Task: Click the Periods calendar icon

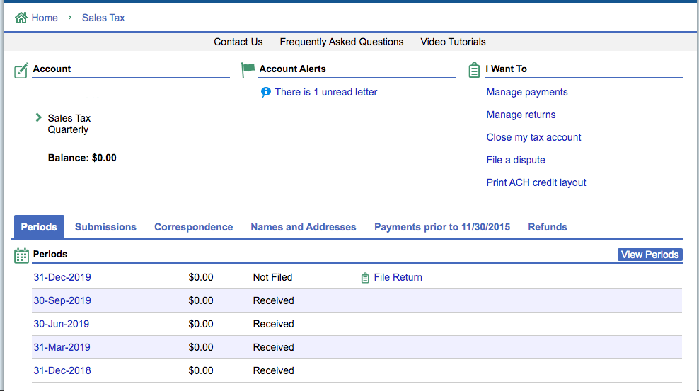Action: point(21,256)
